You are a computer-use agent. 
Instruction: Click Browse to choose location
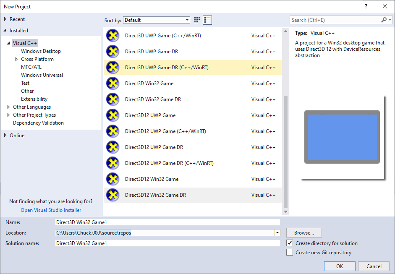pos(304,233)
